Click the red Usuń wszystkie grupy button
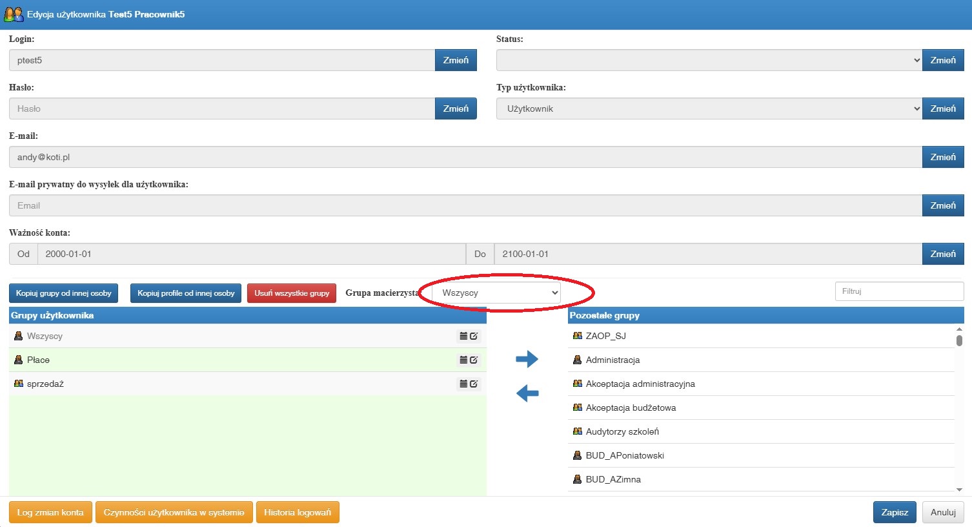The width and height of the screenshot is (972, 527). click(292, 293)
